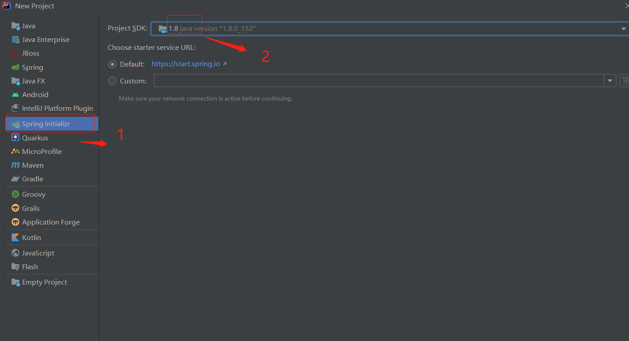
Task: Select Quarkus label in list
Action: click(35, 138)
